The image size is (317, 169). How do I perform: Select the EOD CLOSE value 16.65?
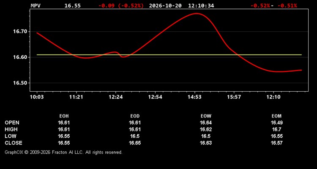tap(135, 143)
